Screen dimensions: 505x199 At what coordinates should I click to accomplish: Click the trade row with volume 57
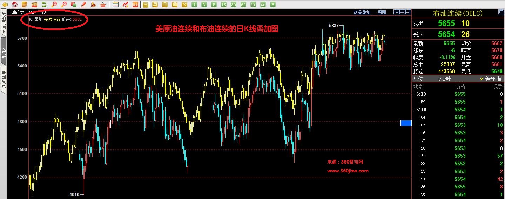[458, 156]
